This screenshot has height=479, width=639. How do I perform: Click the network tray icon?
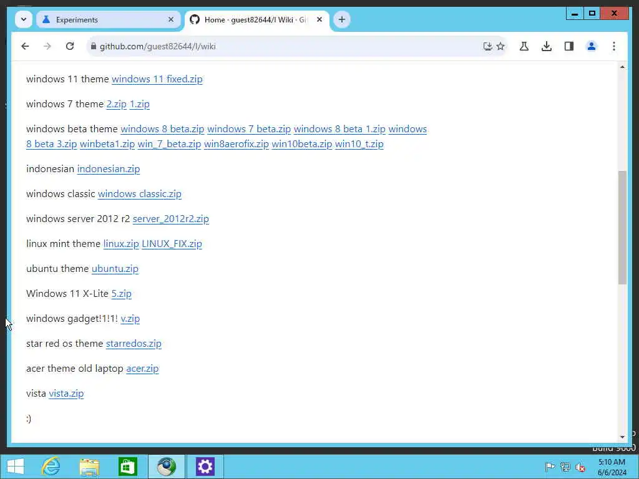coord(565,467)
